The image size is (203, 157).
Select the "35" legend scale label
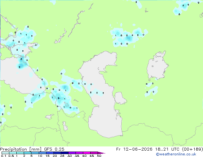(x=77, y=156)
